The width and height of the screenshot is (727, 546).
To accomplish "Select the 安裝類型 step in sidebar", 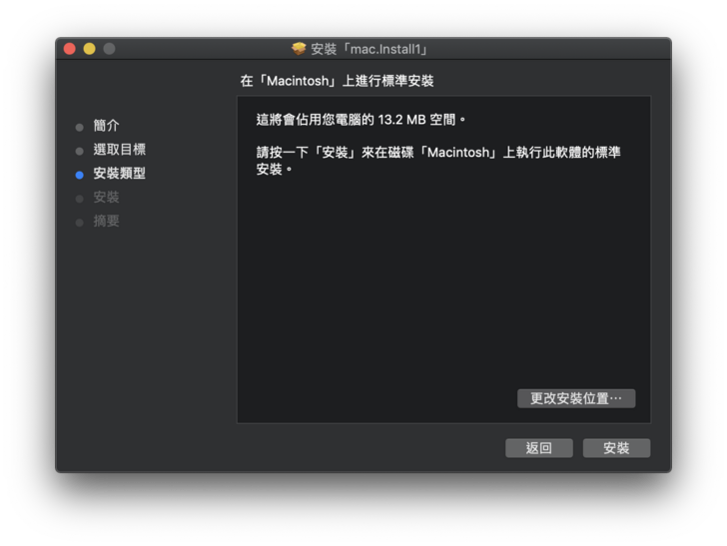I will [x=120, y=174].
